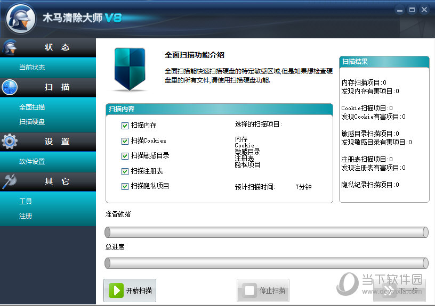Screen dimensions: 435x307
Task: Click the helmet icon beside 状态 header
Action: point(10,47)
